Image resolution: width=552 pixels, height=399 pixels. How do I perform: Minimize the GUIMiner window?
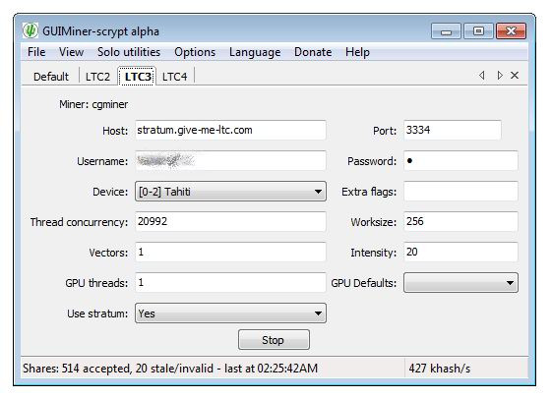(x=446, y=31)
